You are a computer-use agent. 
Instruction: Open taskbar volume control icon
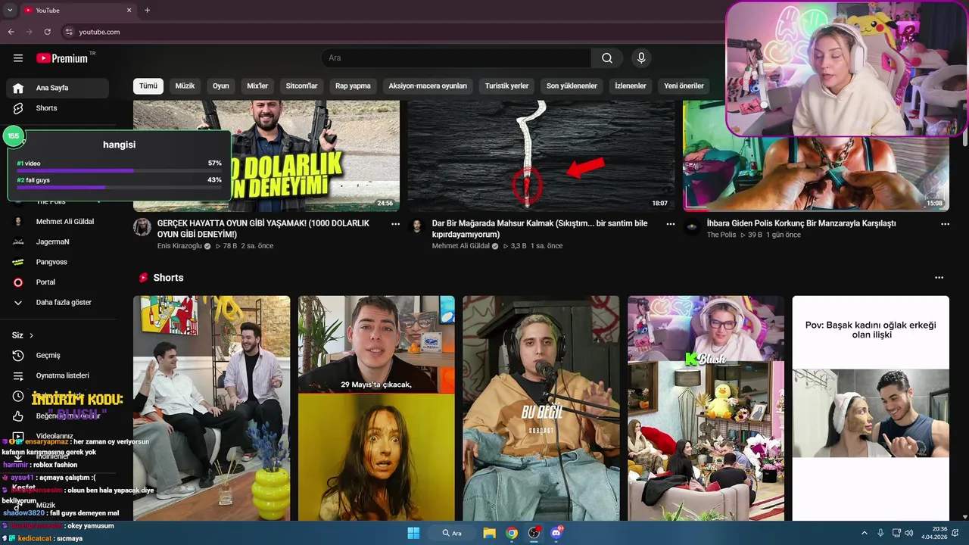pos(908,533)
